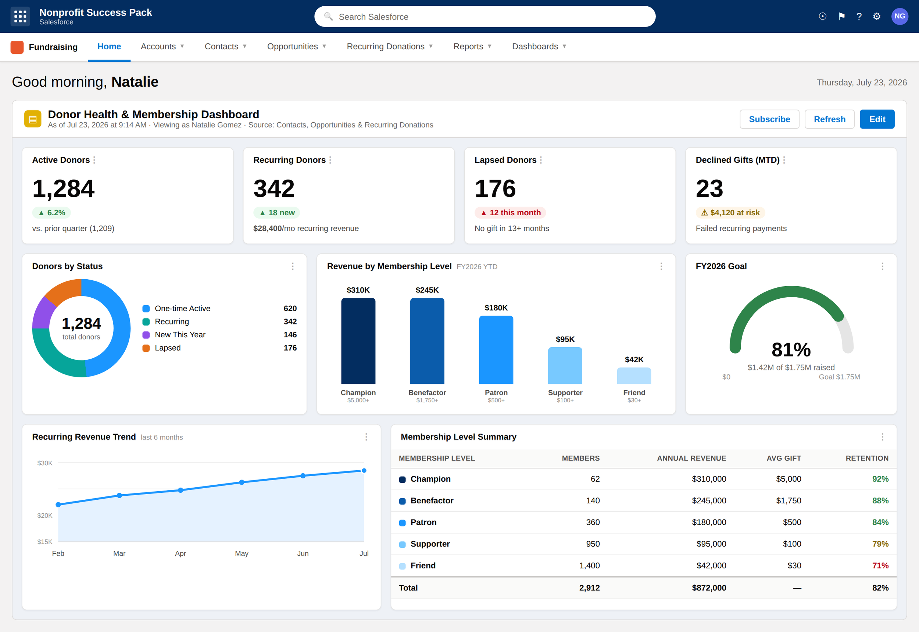Click the yellow dashboard icon beside the title
919x632 pixels.
32,119
